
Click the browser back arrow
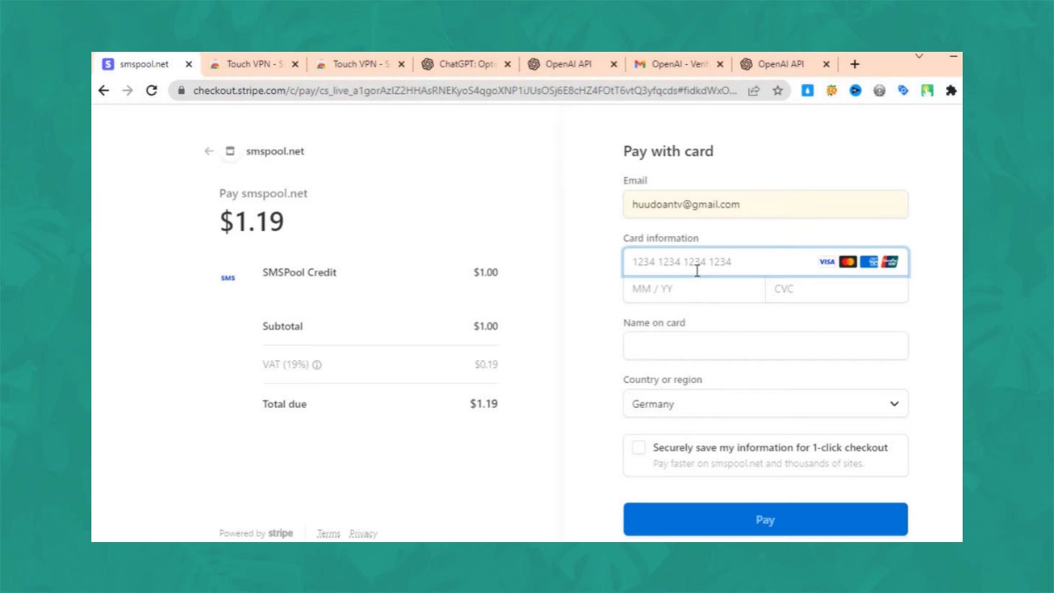click(x=104, y=90)
